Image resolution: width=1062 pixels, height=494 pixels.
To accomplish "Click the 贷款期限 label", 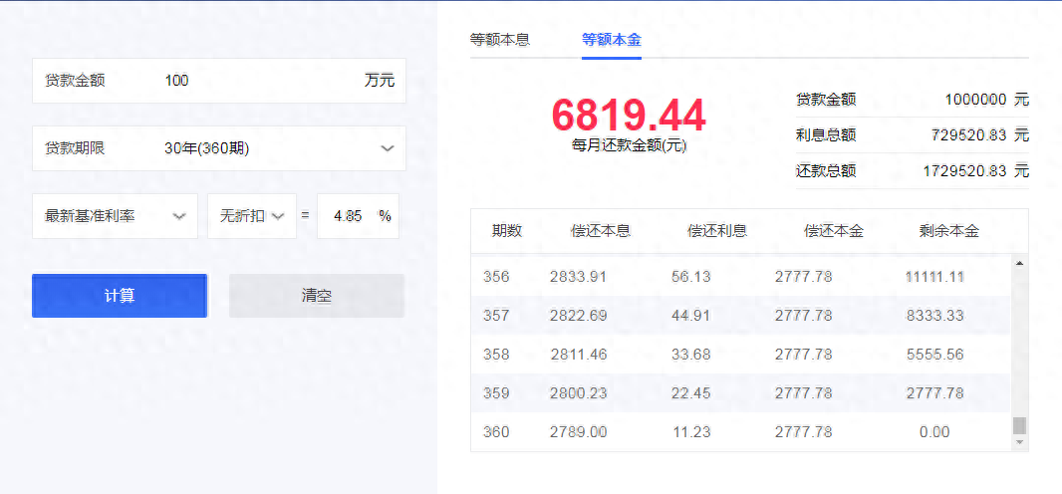I will (75, 148).
